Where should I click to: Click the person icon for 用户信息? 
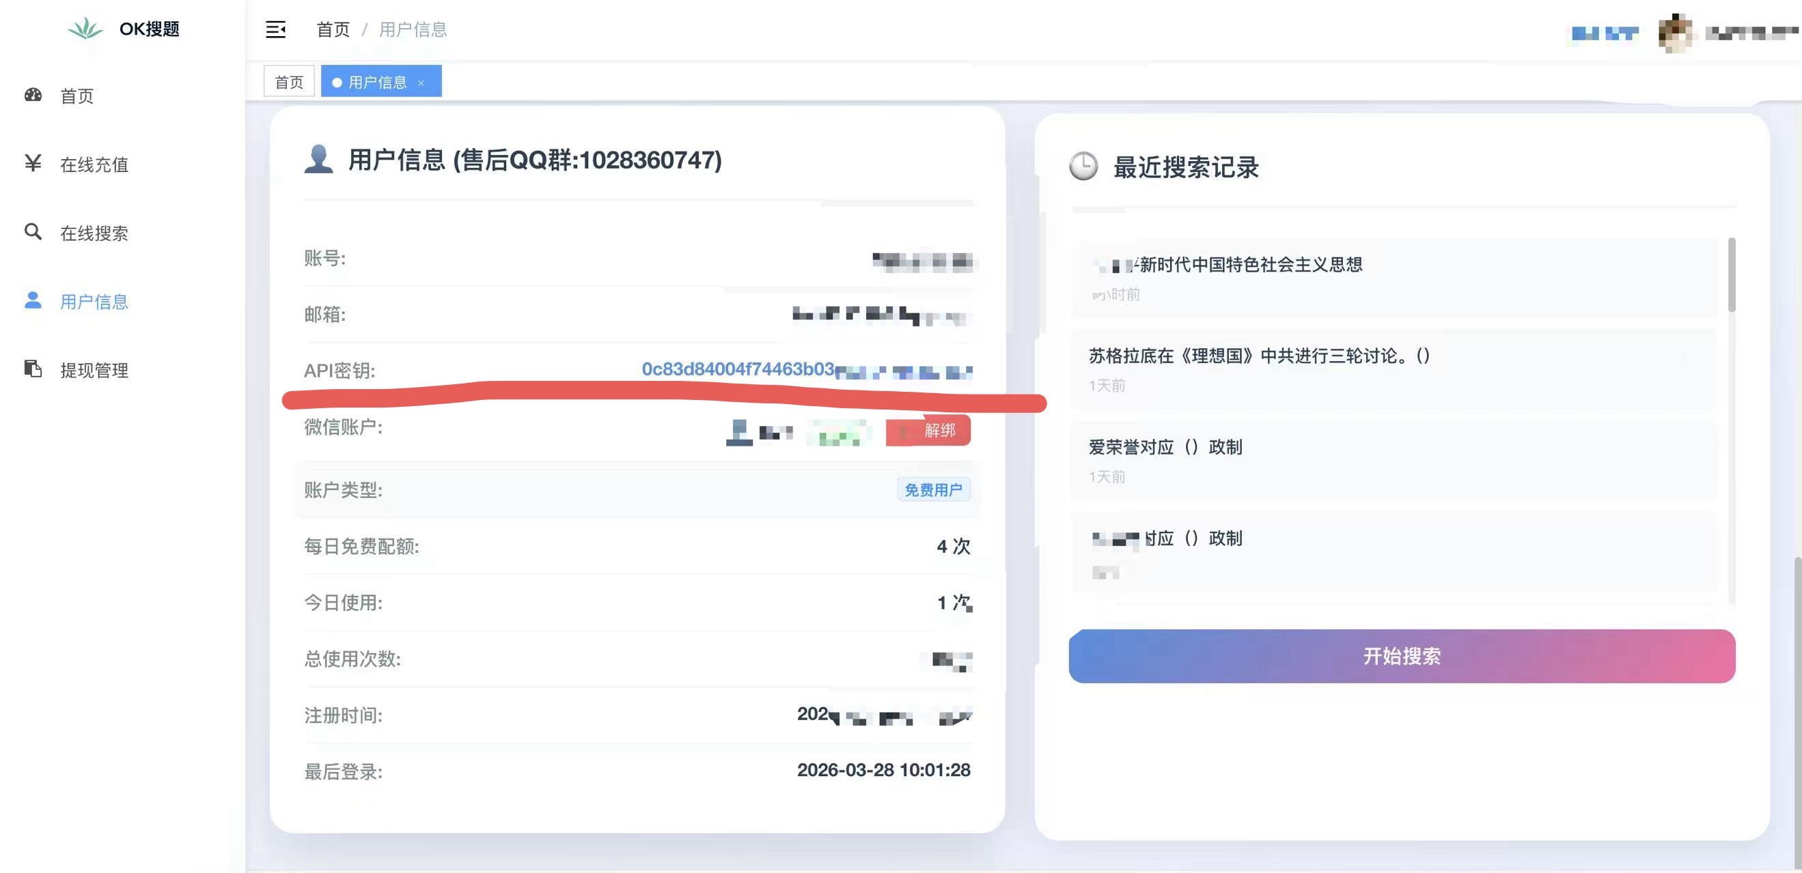[33, 300]
